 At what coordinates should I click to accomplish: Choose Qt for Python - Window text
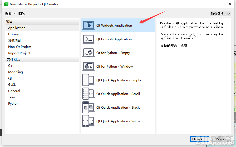[x=115, y=67]
